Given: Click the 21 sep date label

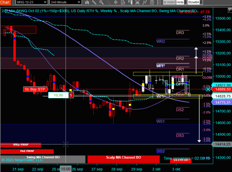Looking at the screenshot, I should 18,169.
